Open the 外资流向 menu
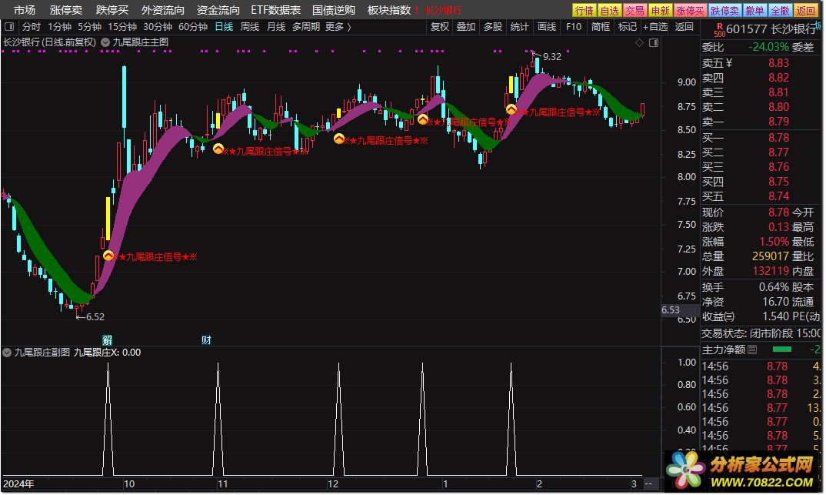This screenshot has width=826, height=495. click(163, 10)
